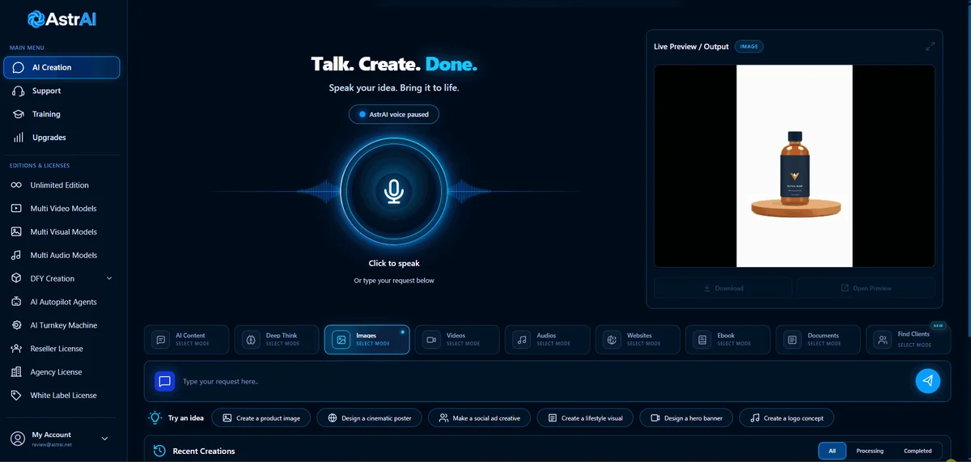The width and height of the screenshot is (971, 462).
Task: Choose Make a social ad creative suggestion
Action: (x=480, y=418)
